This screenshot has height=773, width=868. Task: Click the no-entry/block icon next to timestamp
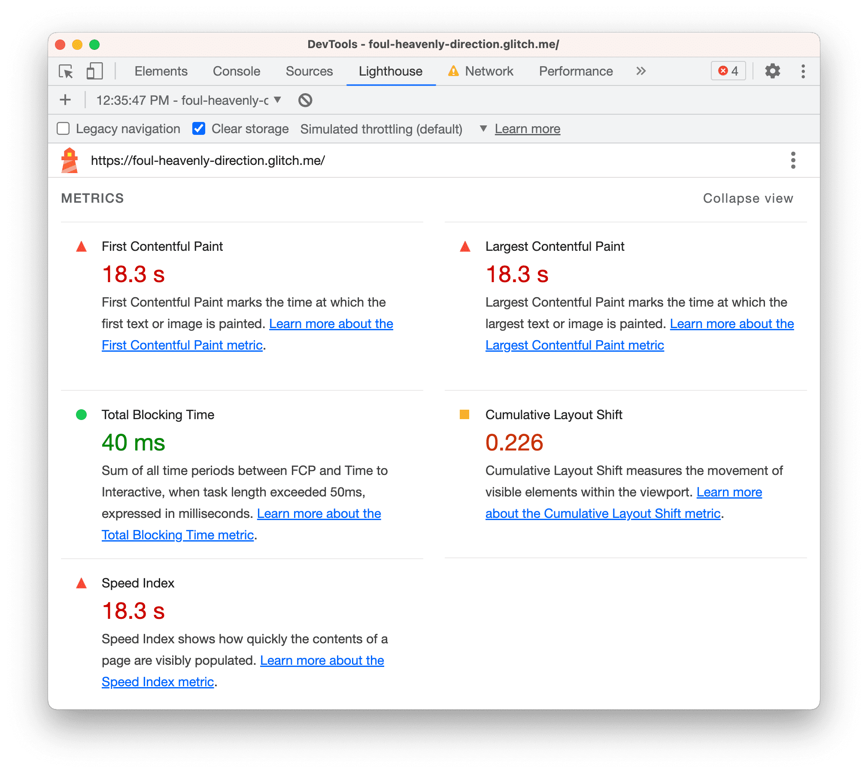[x=306, y=101]
